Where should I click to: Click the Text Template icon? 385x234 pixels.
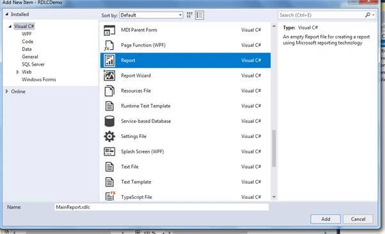(109, 182)
